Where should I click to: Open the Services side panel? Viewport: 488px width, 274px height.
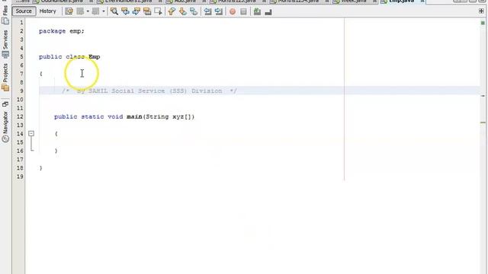(x=5, y=44)
